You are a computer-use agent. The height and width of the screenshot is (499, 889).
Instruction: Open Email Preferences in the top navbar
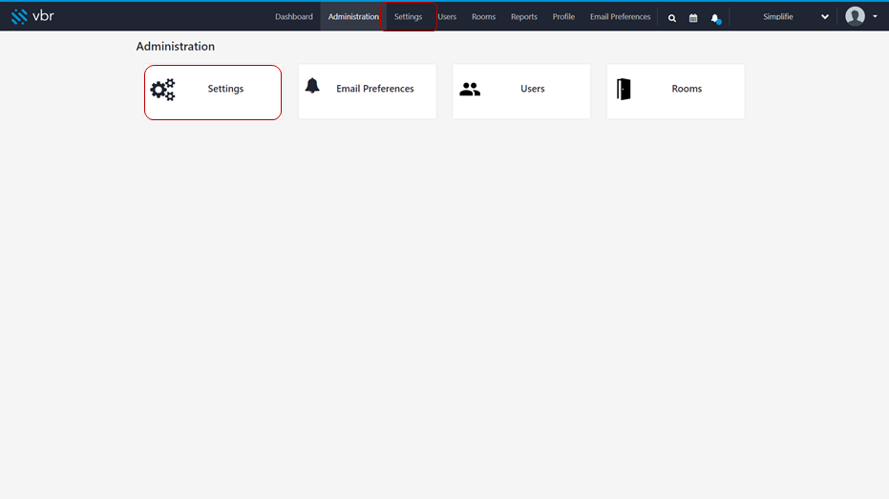(x=621, y=17)
